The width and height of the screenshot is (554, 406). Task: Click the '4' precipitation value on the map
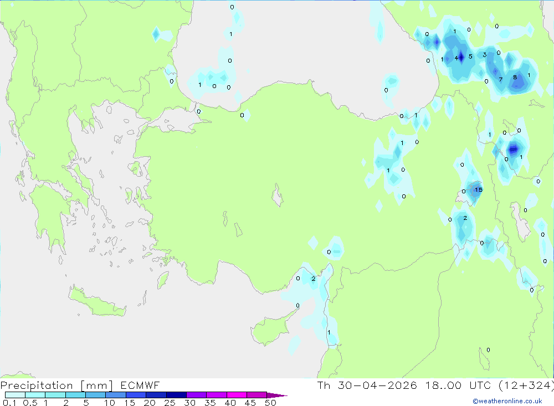pyautogui.click(x=456, y=58)
